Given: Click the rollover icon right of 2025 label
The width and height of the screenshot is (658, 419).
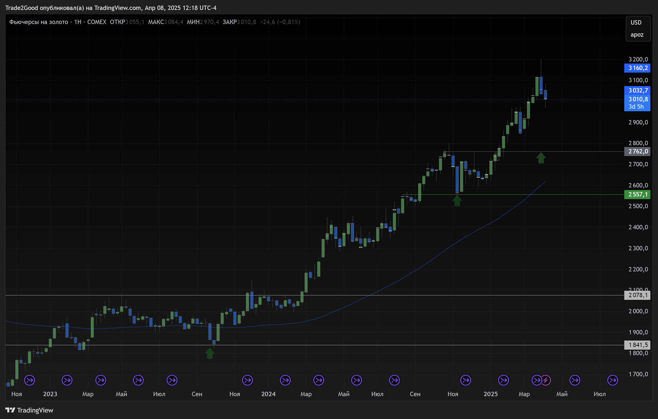Looking at the screenshot, I should [503, 380].
